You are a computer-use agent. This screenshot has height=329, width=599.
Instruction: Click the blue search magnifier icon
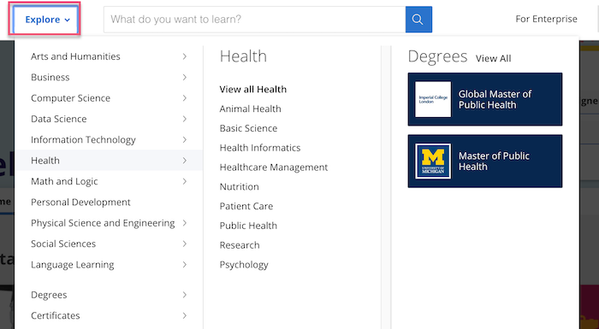point(418,20)
